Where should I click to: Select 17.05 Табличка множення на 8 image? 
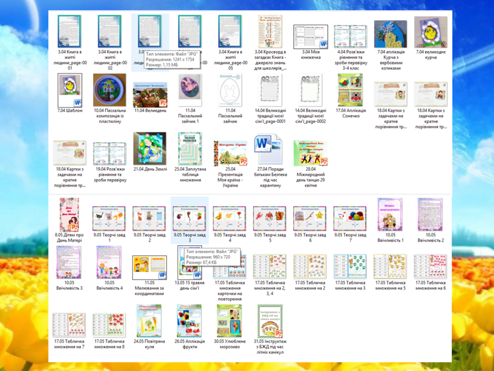coord(109,325)
